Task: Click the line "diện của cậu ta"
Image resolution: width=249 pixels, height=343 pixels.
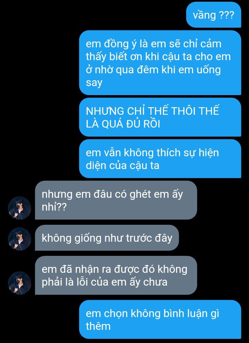Action: click(x=122, y=165)
